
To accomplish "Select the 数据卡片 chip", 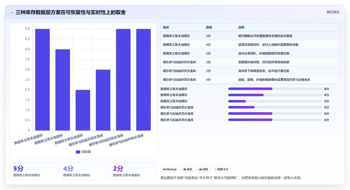I will (x=222, y=169).
